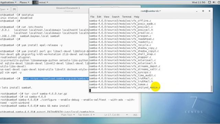This screenshot has height=124, width=220.
Task: Click the 'lets install samba4.' line
Action: click(16, 88)
